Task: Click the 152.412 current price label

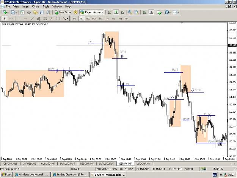Action: (x=232, y=46)
